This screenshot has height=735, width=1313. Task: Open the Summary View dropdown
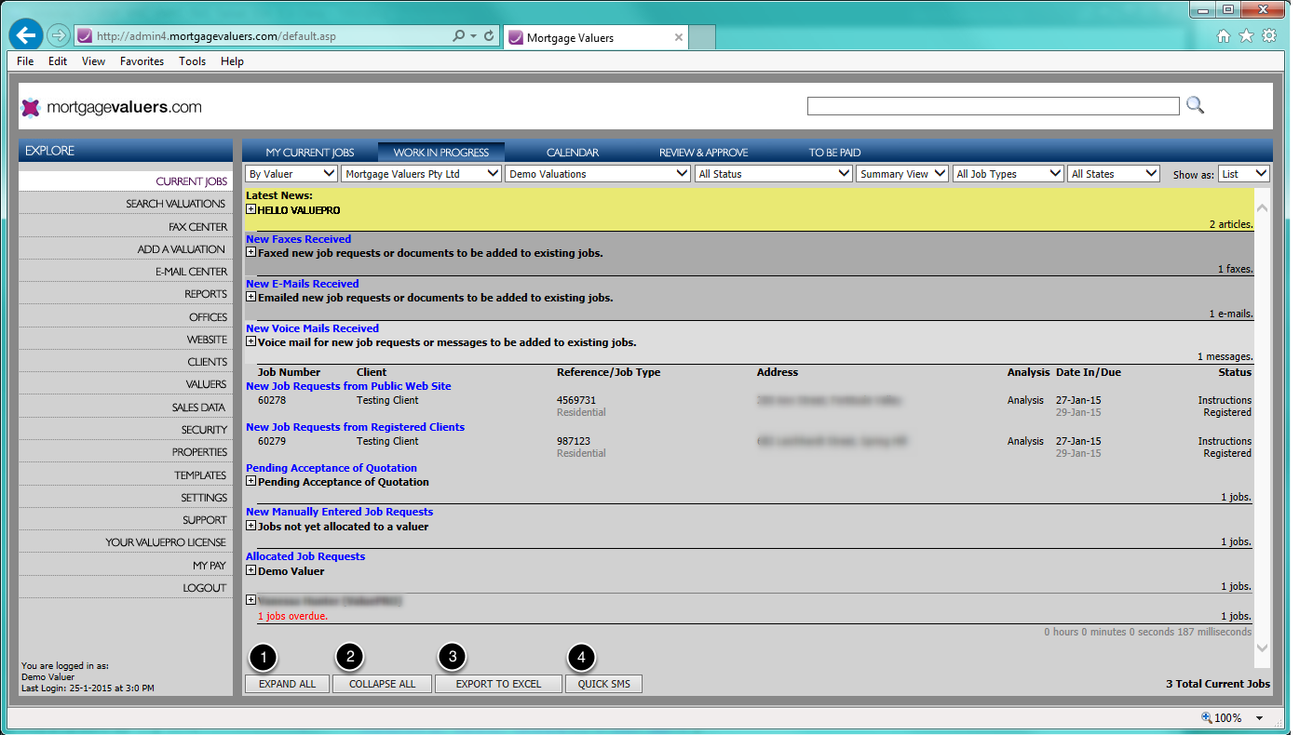click(x=902, y=174)
